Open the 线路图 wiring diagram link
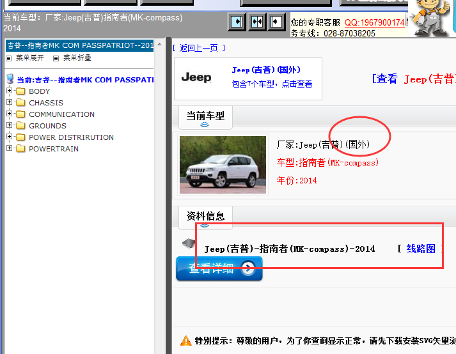The height and width of the screenshot is (354, 456). [x=421, y=249]
